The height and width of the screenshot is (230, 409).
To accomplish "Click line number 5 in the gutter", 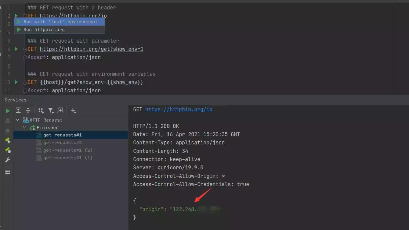I will click(9, 41).
